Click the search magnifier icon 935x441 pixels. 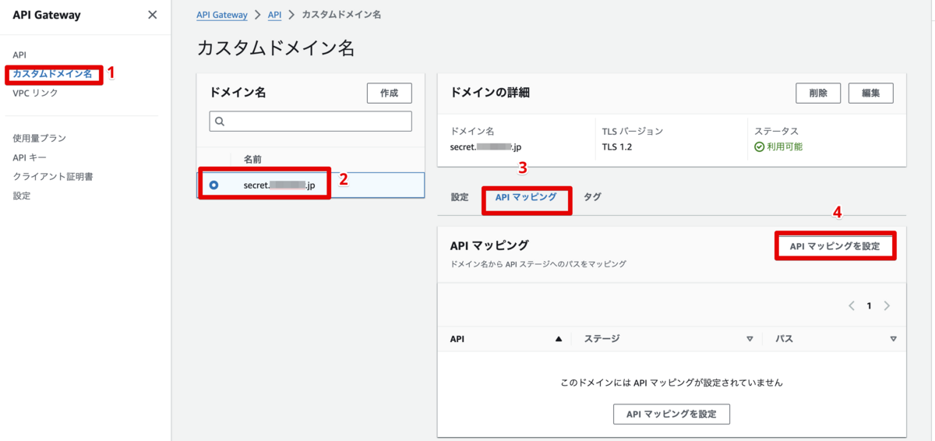click(220, 121)
